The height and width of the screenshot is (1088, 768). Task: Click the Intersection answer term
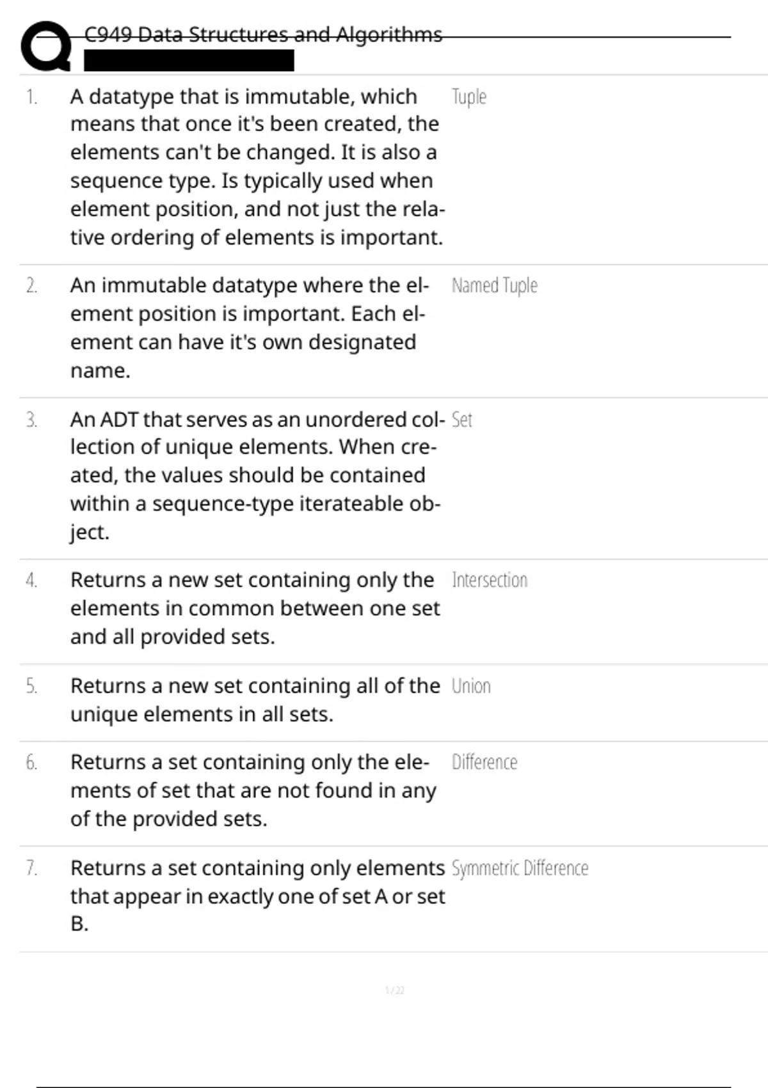coord(489,580)
